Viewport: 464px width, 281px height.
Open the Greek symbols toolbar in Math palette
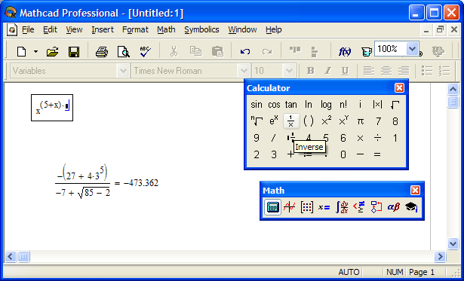394,207
